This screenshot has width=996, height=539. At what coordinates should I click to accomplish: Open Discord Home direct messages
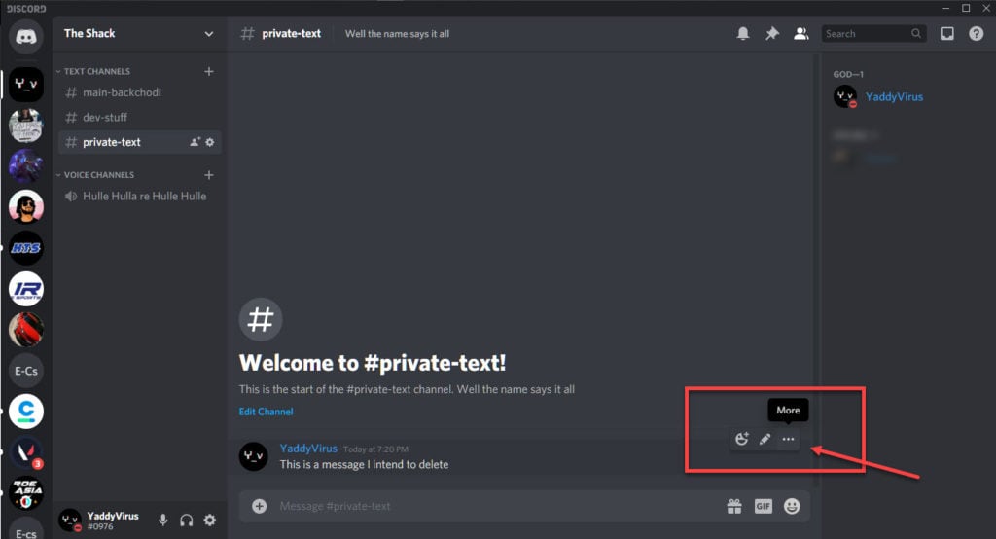pyautogui.click(x=25, y=37)
